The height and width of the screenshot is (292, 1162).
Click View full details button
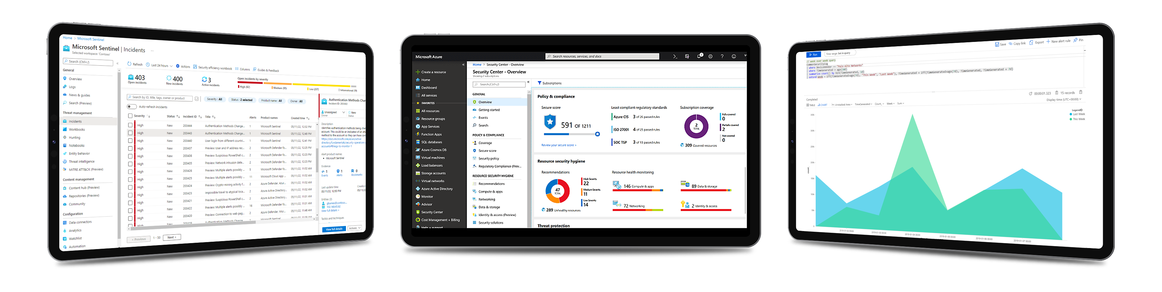click(x=334, y=229)
